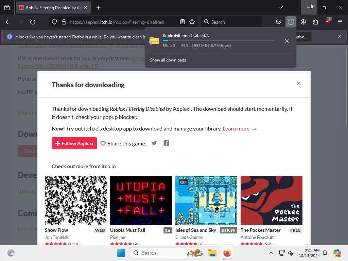Go forward one page in history
This screenshot has height=261, width=348.
tap(20, 22)
